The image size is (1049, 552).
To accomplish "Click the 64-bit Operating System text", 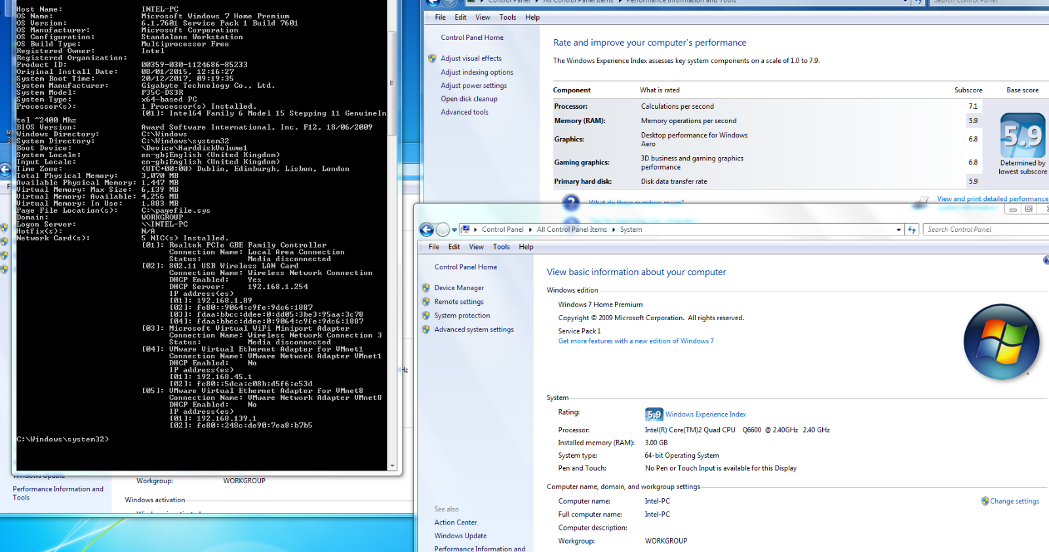I will pos(682,456).
